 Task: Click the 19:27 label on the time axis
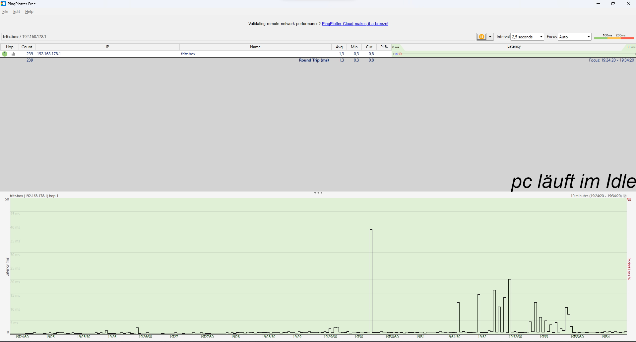pos(174,337)
